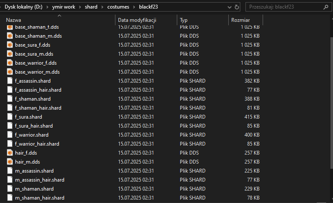333x203 pixels.
Task: Click the f_assassin.shard file icon
Action: 10,81
